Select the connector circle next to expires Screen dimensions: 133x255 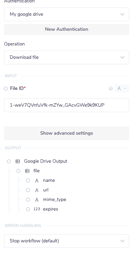(28, 209)
